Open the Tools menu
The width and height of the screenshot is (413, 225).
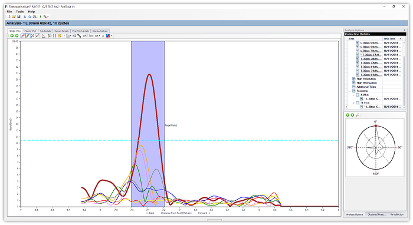(19, 12)
